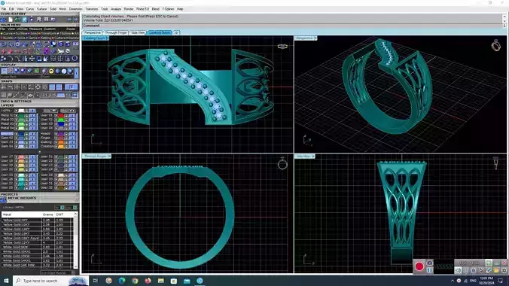Select the white sphere display mode icon
The width and height of the screenshot is (509, 286).
pos(64,71)
